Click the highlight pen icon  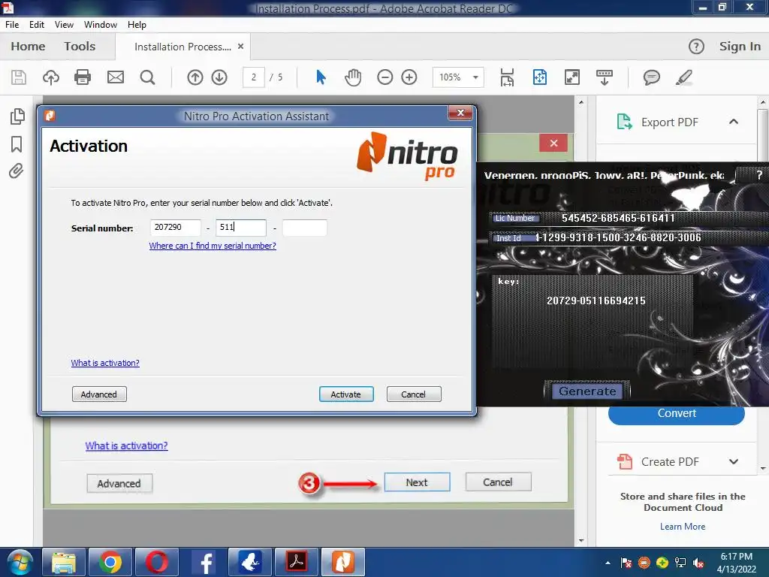(683, 77)
